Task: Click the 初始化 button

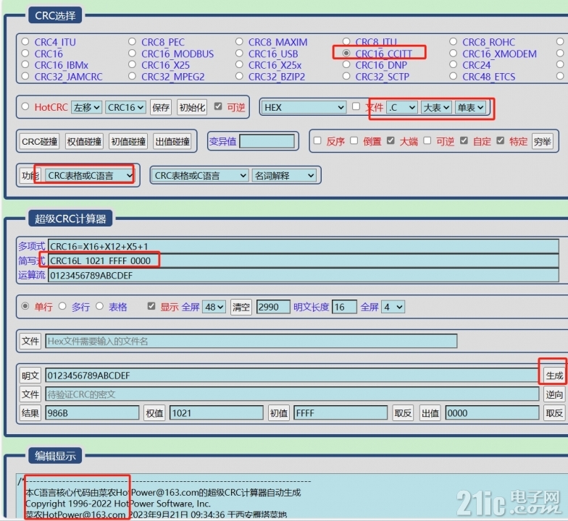Action: pyautogui.click(x=192, y=107)
